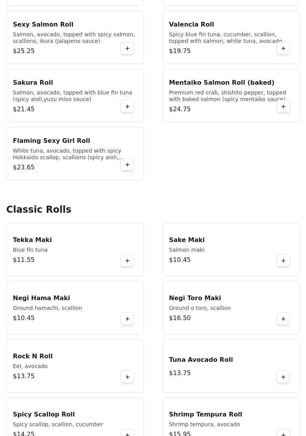Image resolution: width=306 pixels, height=436 pixels.
Task: View Mentaiko Salmon Roll (baked) item
Action: coord(221,83)
